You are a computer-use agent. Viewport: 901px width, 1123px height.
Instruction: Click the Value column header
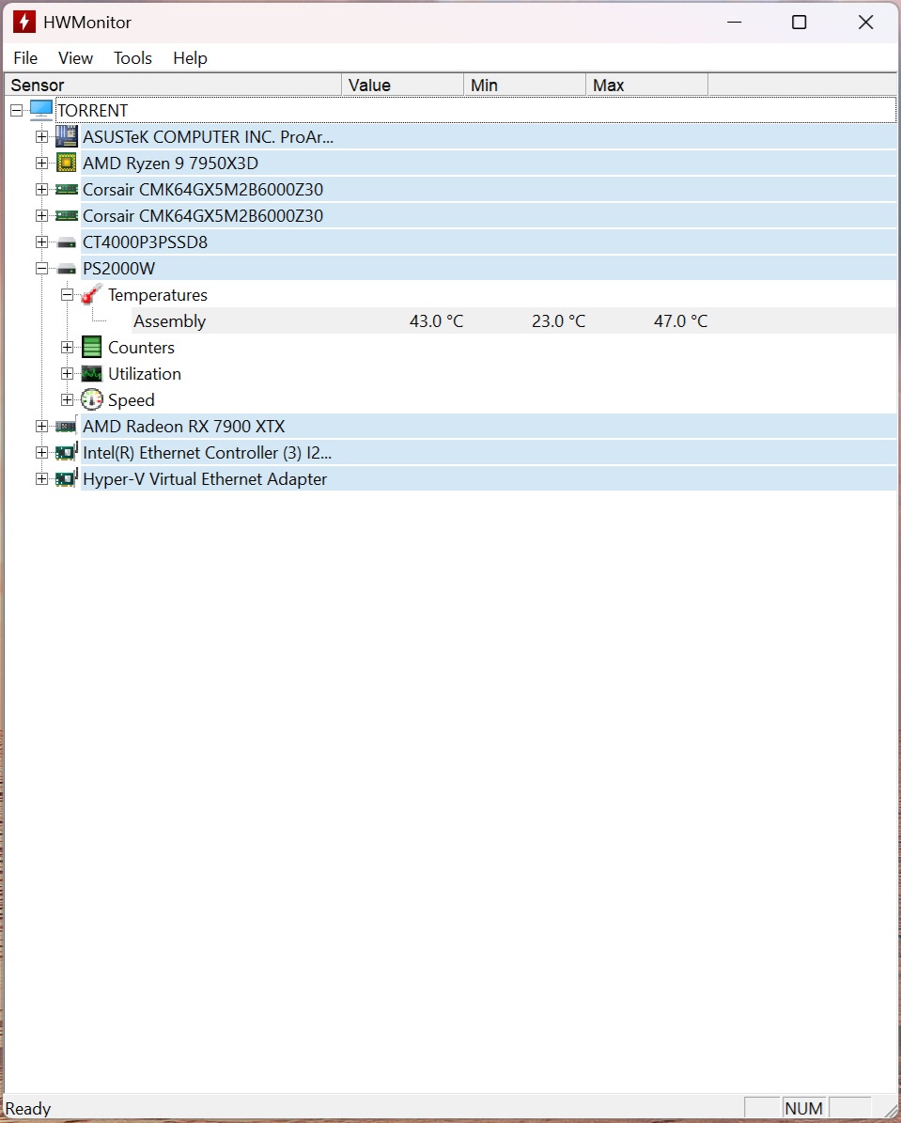pos(402,86)
